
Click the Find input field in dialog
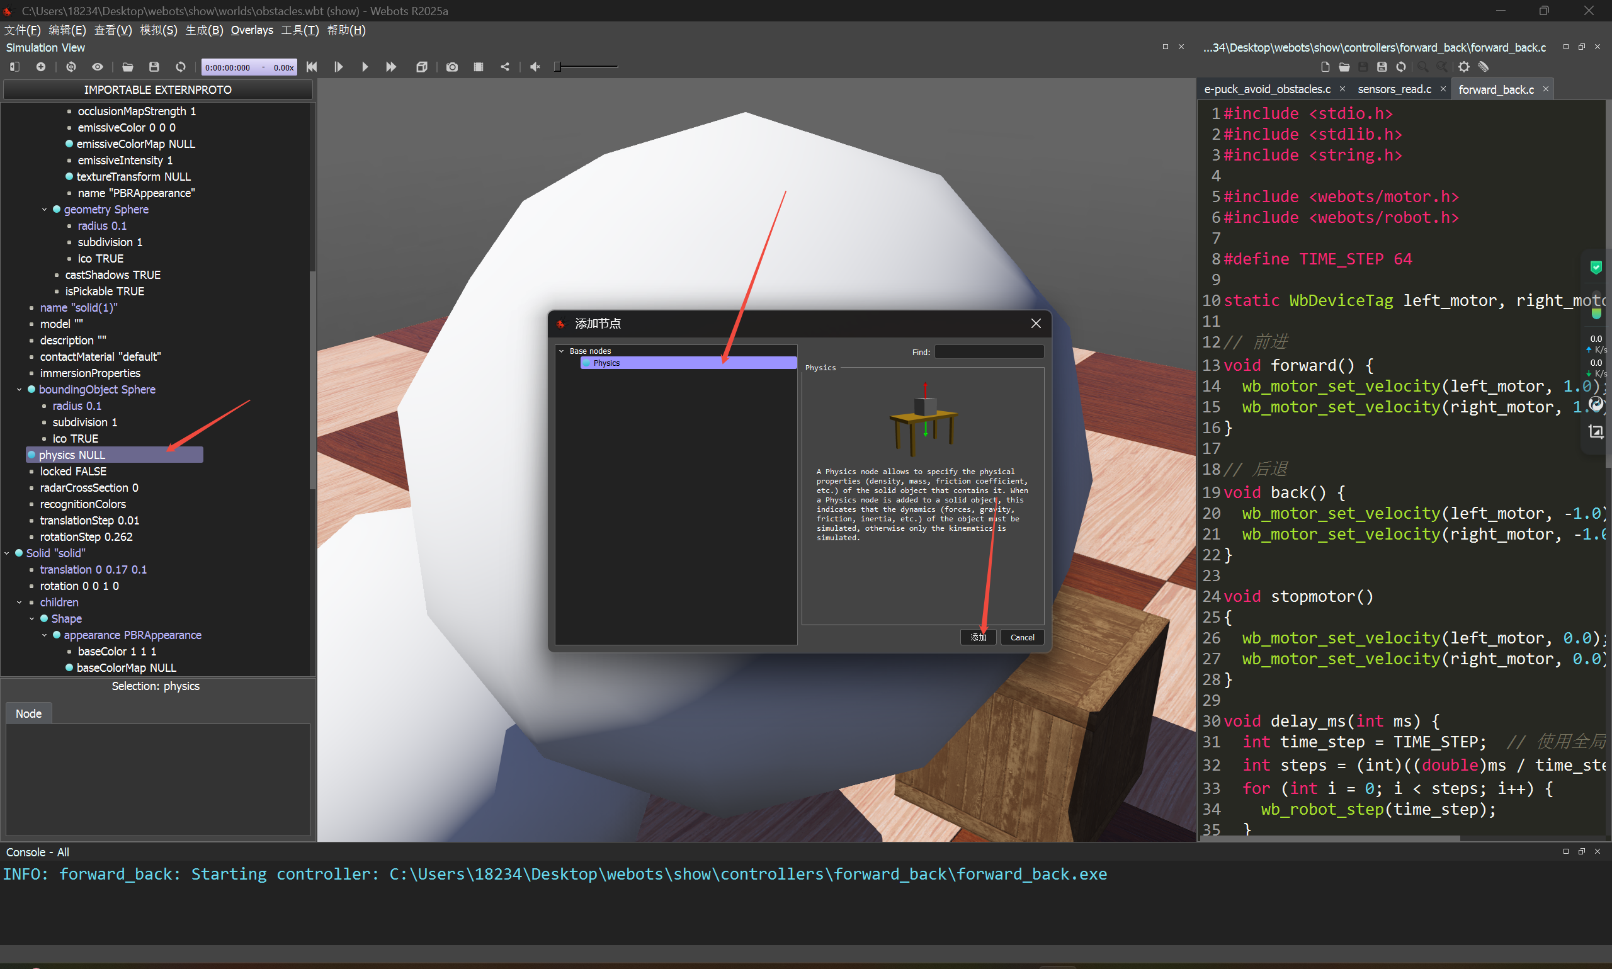point(989,352)
